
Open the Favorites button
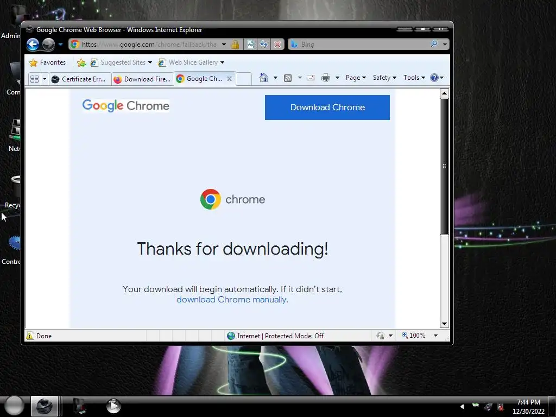pyautogui.click(x=48, y=62)
